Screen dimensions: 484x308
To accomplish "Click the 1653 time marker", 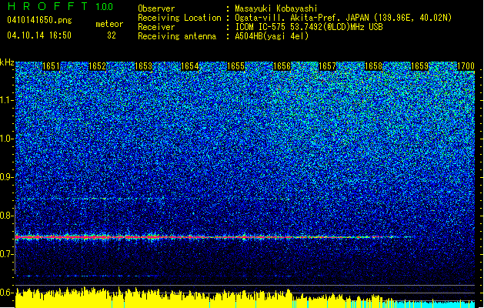I will pos(144,66).
